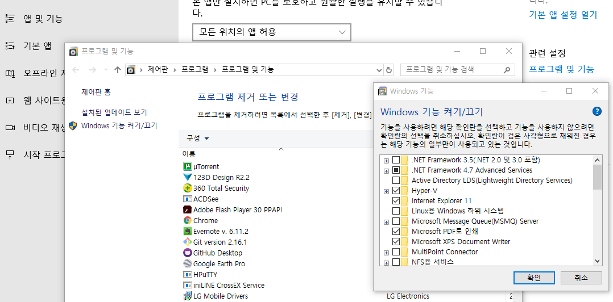The height and width of the screenshot is (302, 613).
Task: Click the Adobe Flash Player icon
Action: point(187,209)
